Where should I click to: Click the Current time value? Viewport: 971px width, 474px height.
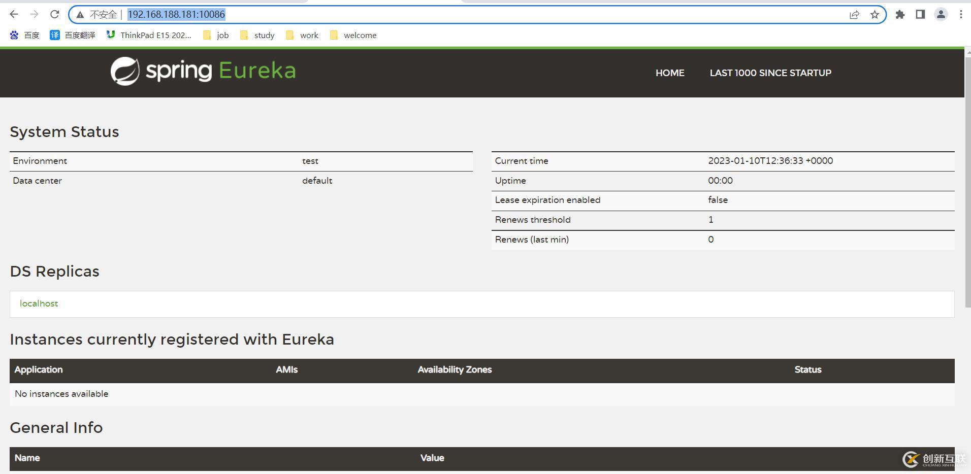pyautogui.click(x=770, y=161)
